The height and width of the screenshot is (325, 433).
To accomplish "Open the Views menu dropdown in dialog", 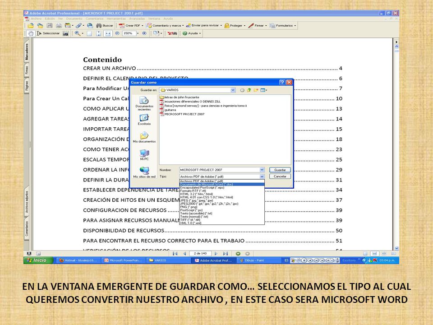I will point(264,90).
